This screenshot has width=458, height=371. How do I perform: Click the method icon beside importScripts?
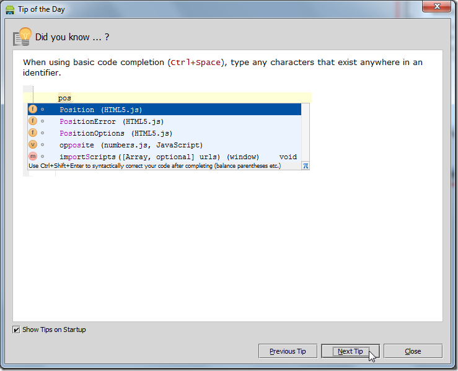[33, 156]
